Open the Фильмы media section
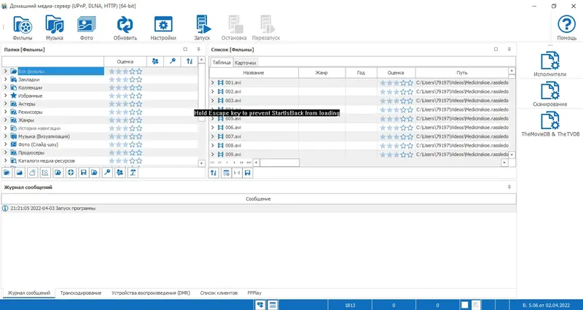The image size is (583, 310). [23, 28]
